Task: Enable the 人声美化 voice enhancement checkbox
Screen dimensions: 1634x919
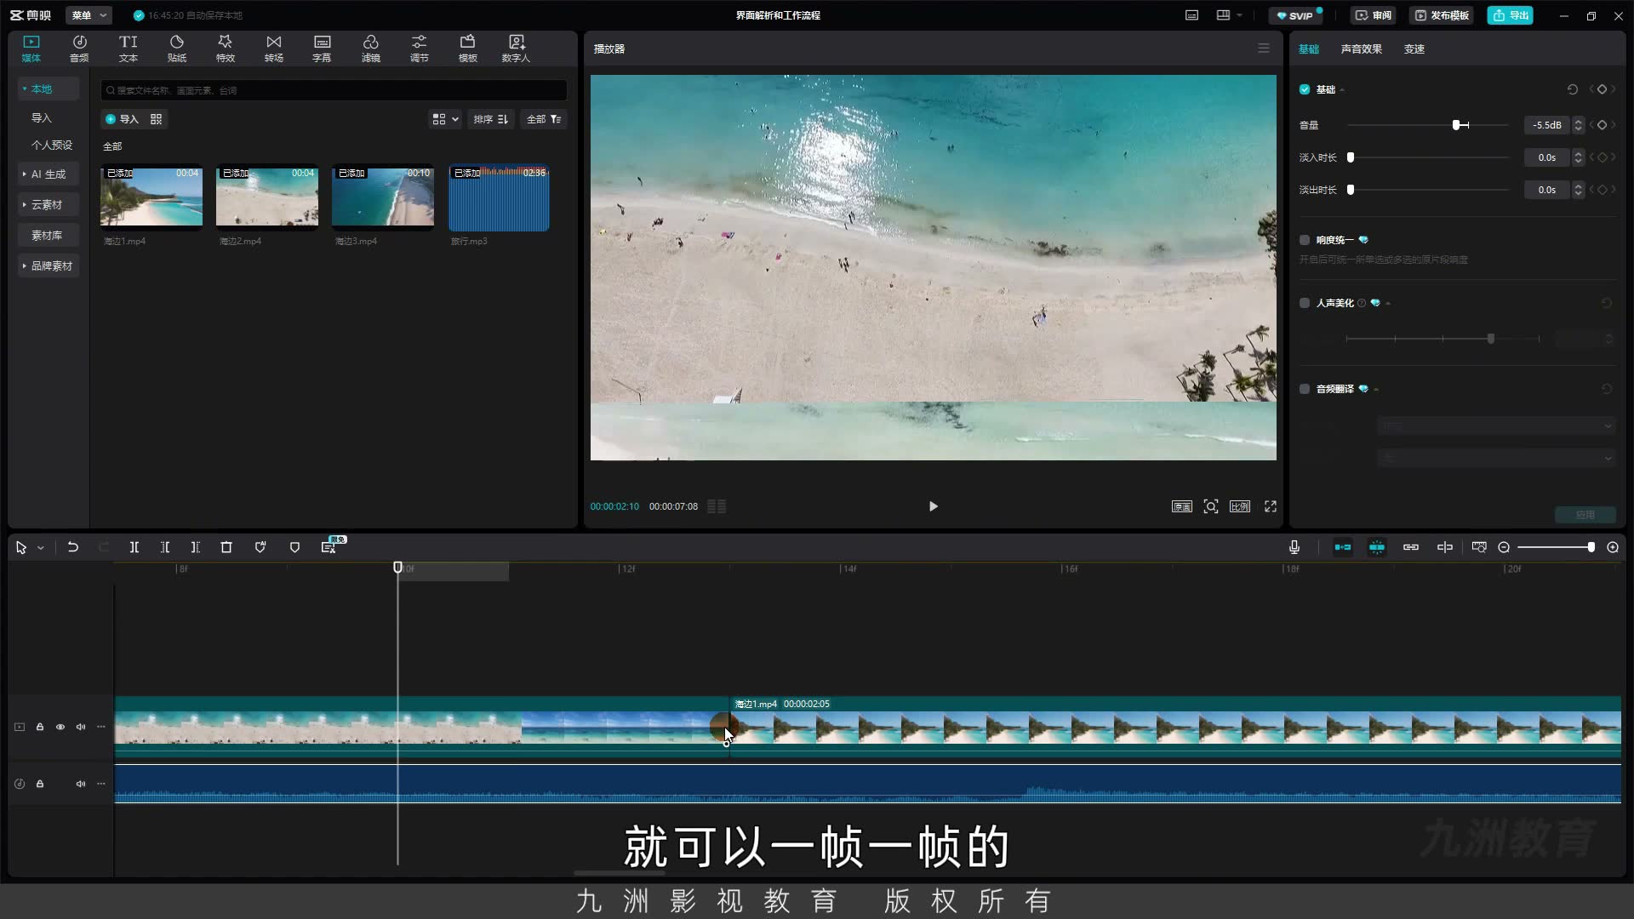Action: coord(1305,303)
